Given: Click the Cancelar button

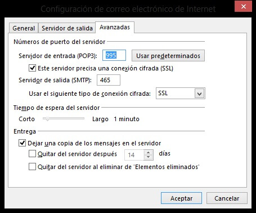Looking at the screenshot, I should click(227, 198).
